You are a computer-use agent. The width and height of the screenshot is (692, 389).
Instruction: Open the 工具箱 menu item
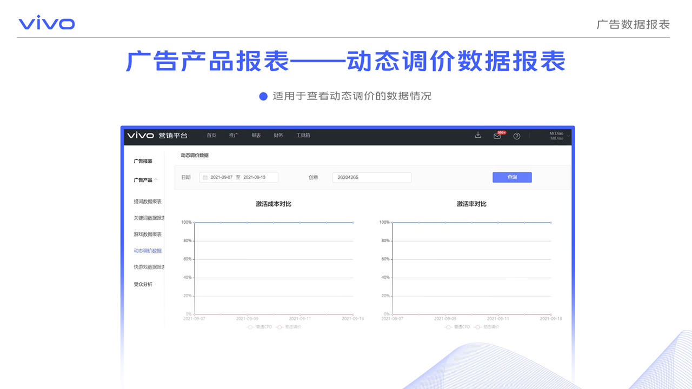tap(303, 136)
